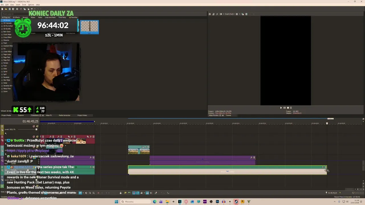Open the Edit menu
365x205 pixels.
[x=7, y=5]
